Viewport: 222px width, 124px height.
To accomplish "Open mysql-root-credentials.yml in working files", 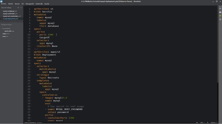I will click(x=11, y=16).
